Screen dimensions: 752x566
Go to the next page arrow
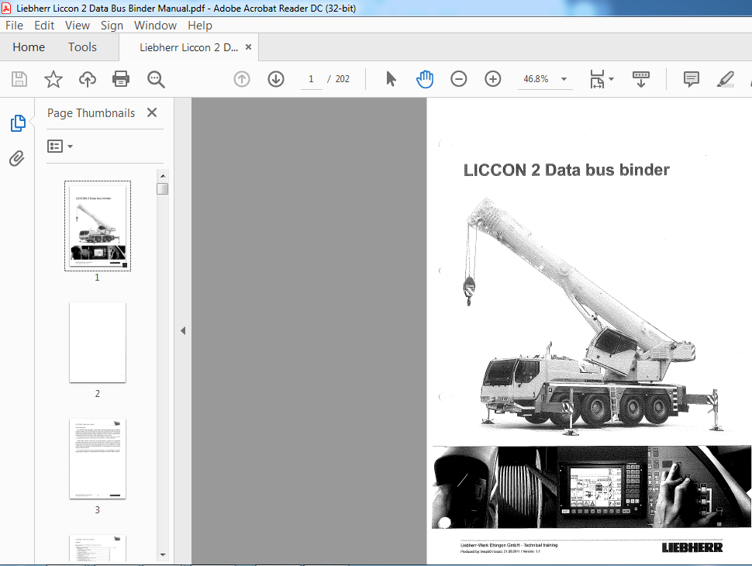(x=276, y=78)
